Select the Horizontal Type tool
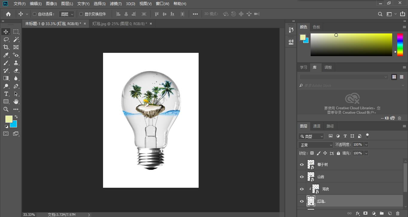 tap(6, 94)
